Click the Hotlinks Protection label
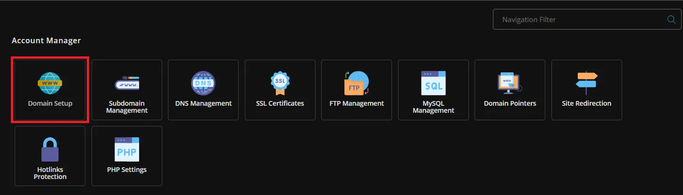The height and width of the screenshot is (195, 683). tap(50, 173)
